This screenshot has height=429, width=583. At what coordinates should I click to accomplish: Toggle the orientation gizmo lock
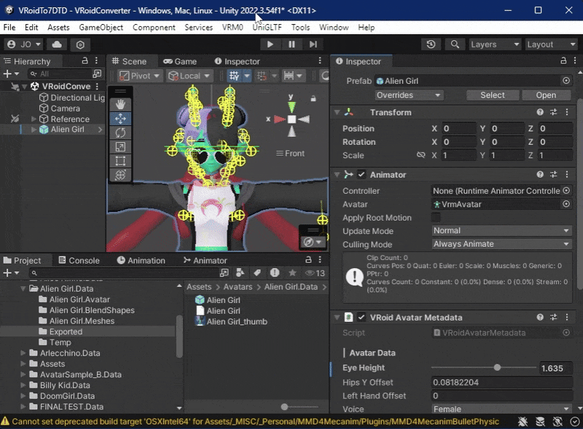click(313, 98)
